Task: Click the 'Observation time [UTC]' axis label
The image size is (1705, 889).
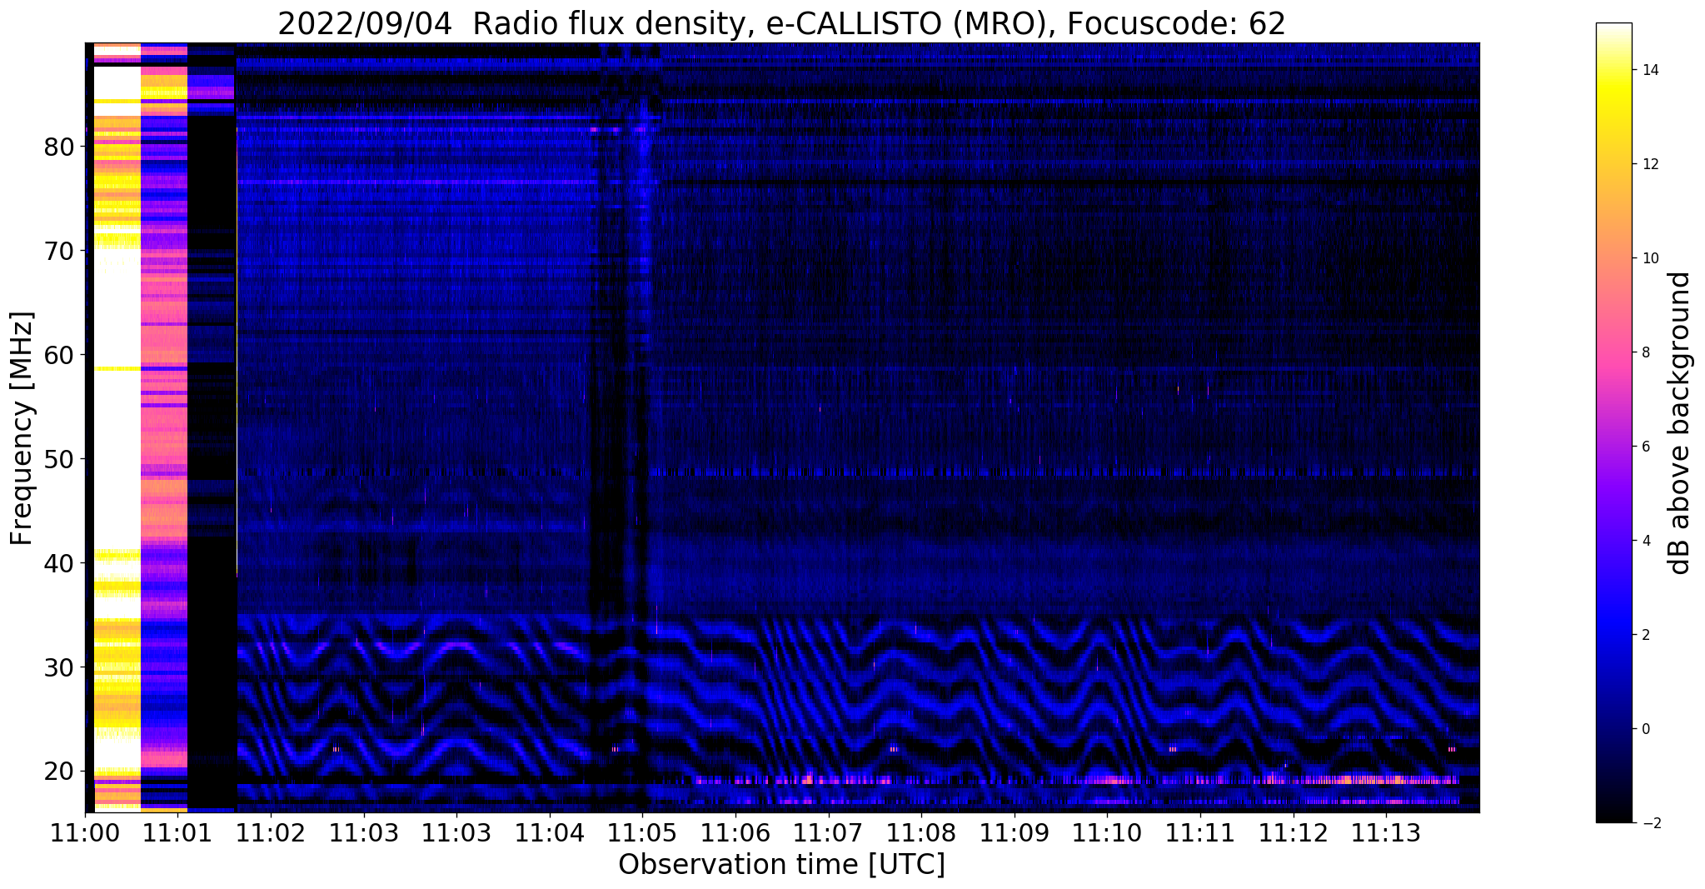Action: click(781, 865)
